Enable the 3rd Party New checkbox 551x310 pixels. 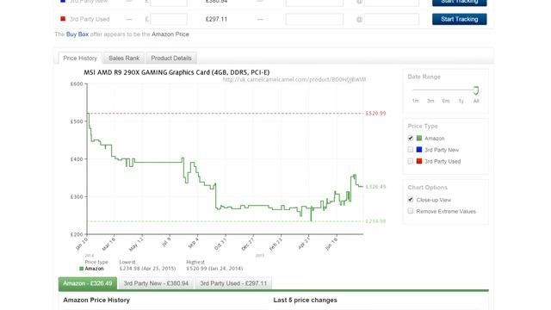point(410,150)
